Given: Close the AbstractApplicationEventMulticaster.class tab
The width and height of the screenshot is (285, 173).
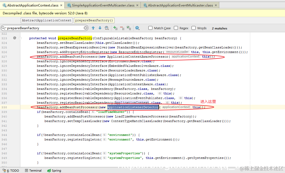Looking at the screenshot, I should 216,5.
